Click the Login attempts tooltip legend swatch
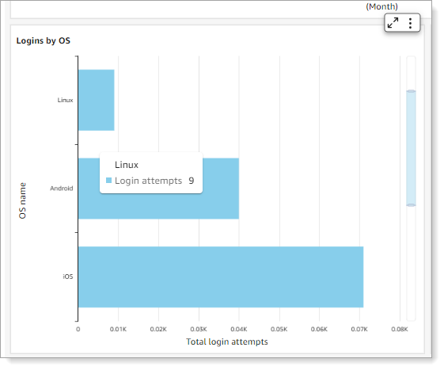Screen dimensions: 444x370 tap(108, 181)
